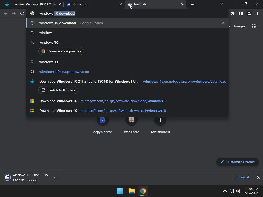Click Customize Chrome button
The height and width of the screenshot is (197, 263).
(x=238, y=162)
